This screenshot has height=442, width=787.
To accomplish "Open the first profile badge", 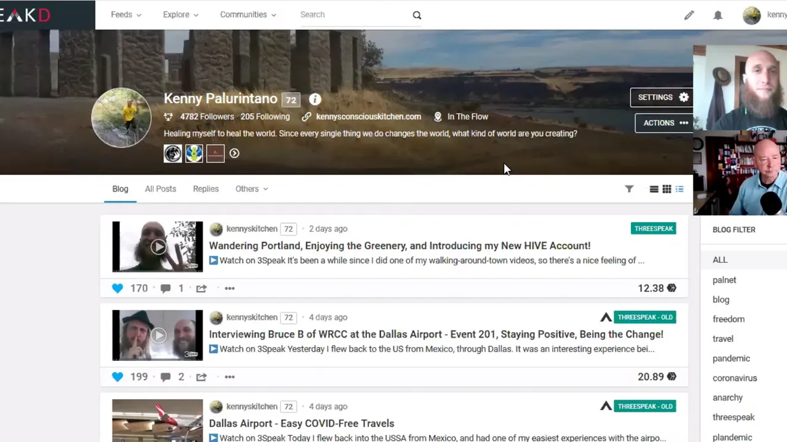I will pos(173,153).
